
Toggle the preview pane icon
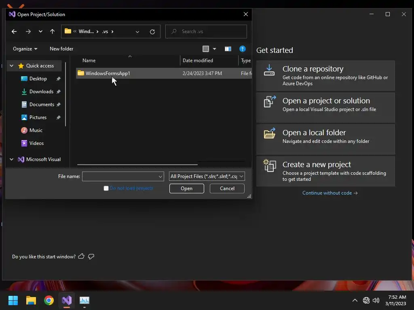tap(228, 49)
